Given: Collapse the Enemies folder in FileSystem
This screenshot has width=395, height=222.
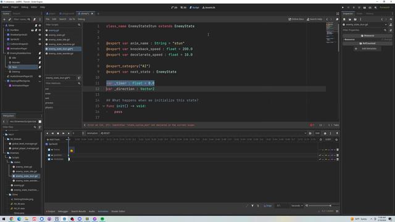Looking at the screenshot, I should click(x=6, y=153).
